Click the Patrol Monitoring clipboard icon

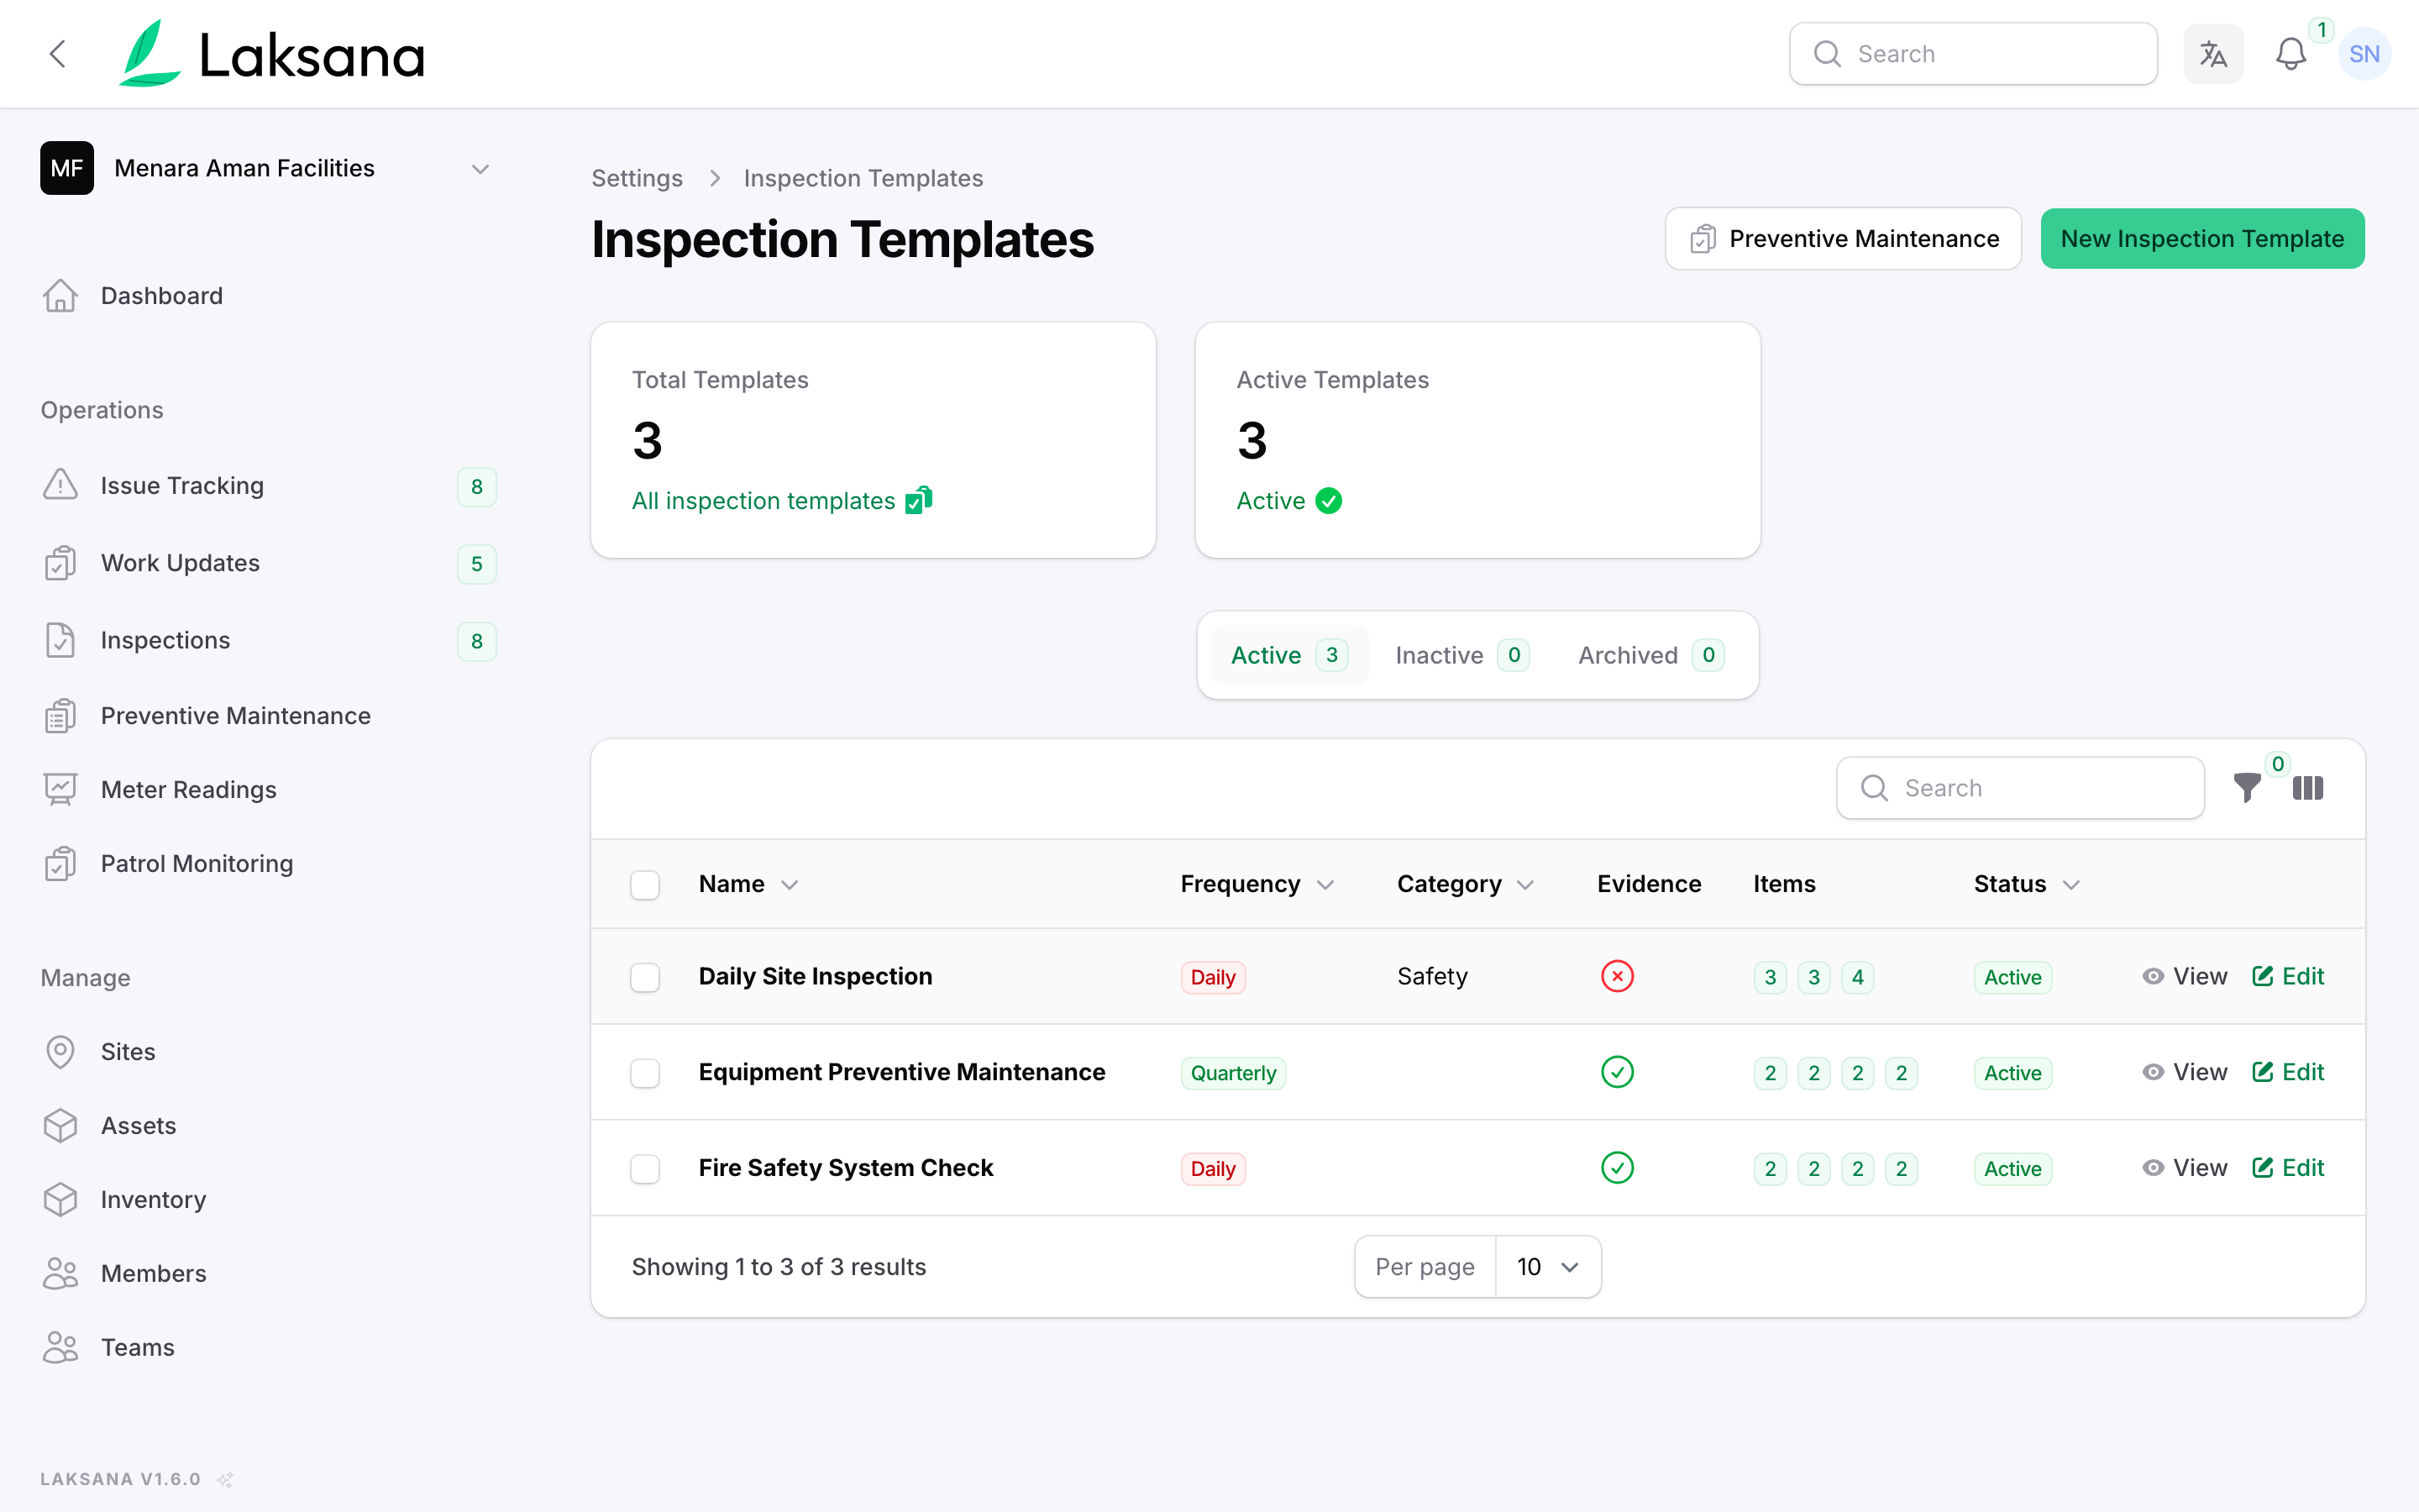click(60, 864)
